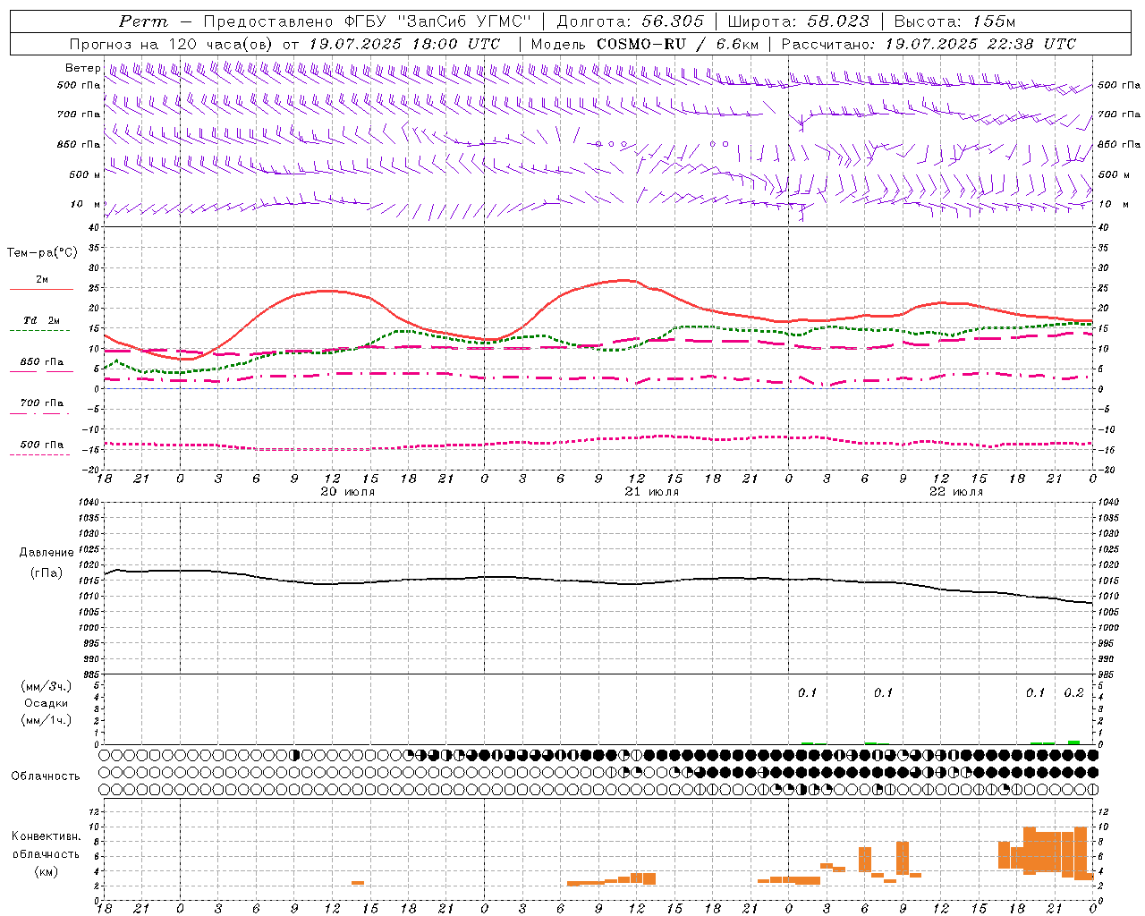Click the "(мм/3ч.)" precipitation unit label
The height and width of the screenshot is (916, 1145).
[47, 686]
